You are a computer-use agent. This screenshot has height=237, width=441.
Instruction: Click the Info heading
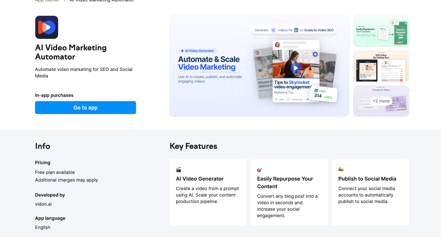tap(43, 146)
